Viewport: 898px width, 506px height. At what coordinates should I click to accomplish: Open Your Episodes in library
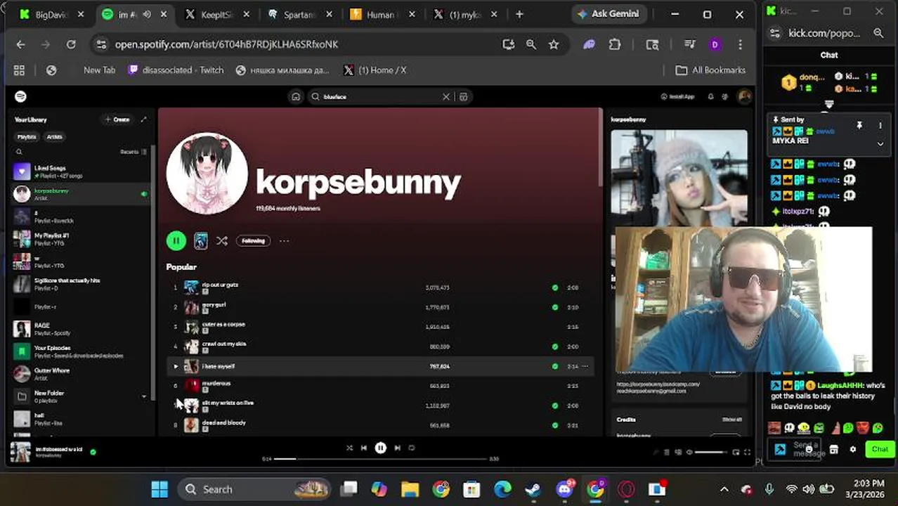81,351
